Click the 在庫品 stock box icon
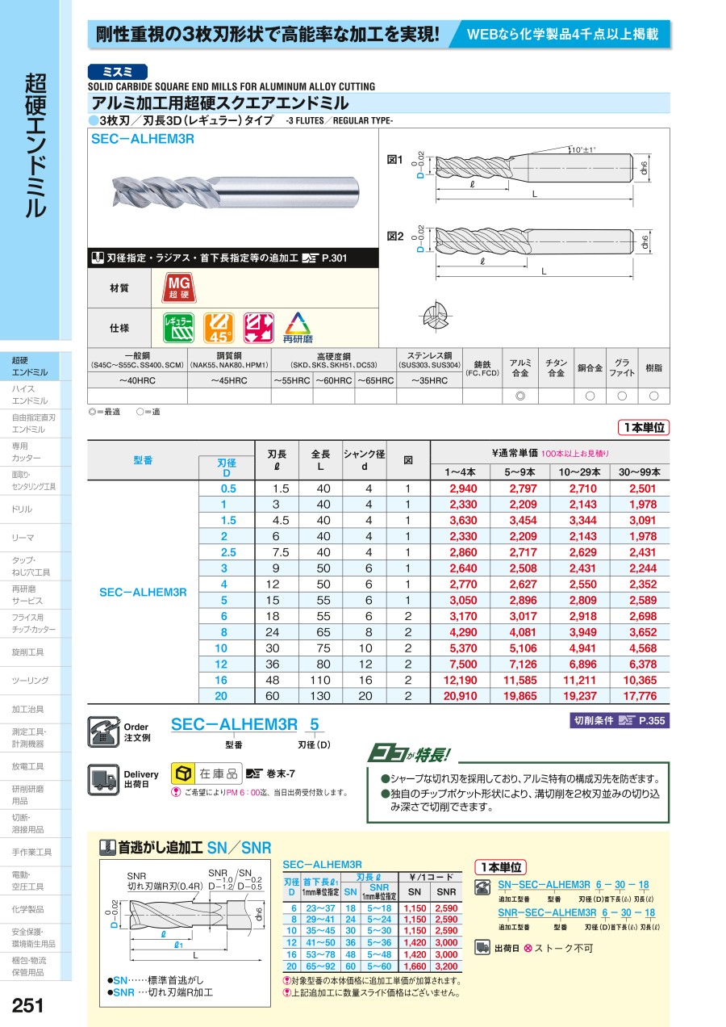 pos(184,773)
